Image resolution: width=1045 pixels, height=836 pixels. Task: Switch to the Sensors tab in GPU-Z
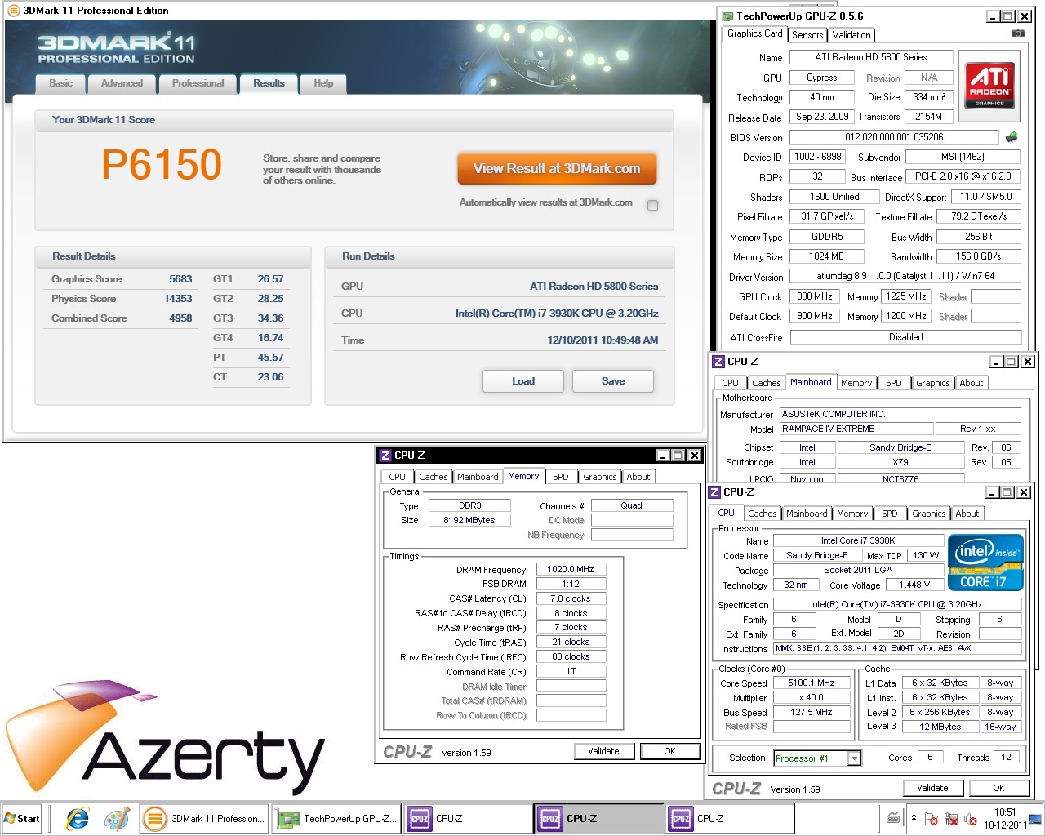coord(807,35)
